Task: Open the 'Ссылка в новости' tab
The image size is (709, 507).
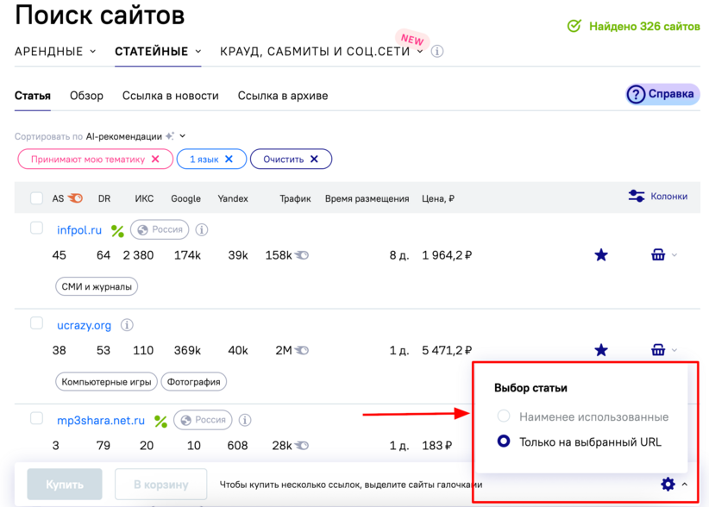Action: point(170,96)
